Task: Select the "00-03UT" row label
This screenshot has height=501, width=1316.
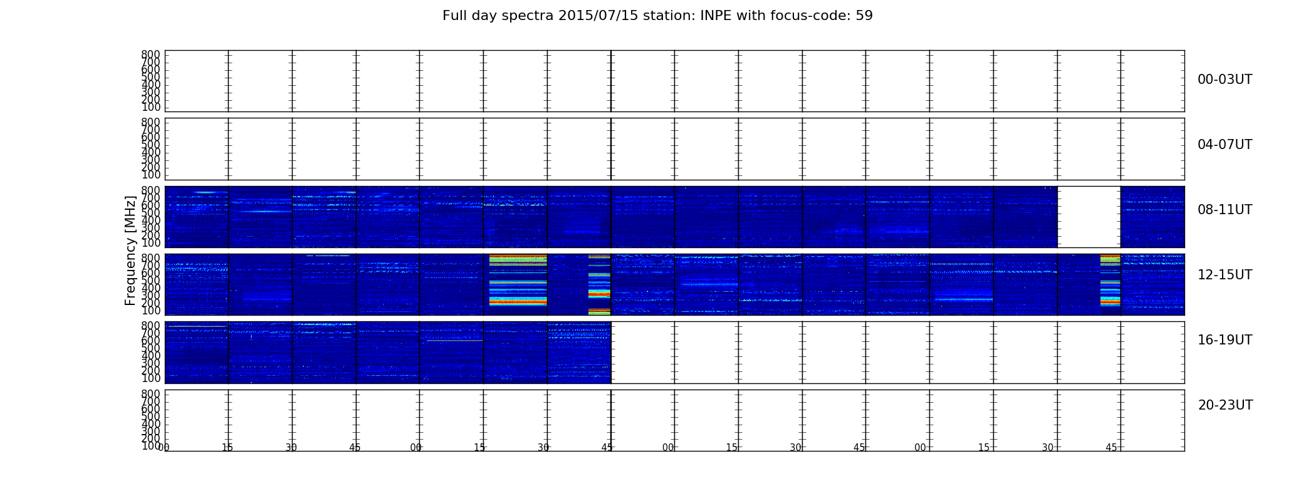Action: [1225, 80]
